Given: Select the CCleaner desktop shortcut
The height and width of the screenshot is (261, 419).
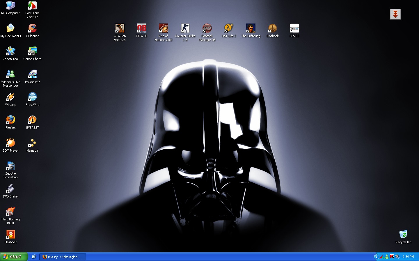Looking at the screenshot, I should point(32,31).
